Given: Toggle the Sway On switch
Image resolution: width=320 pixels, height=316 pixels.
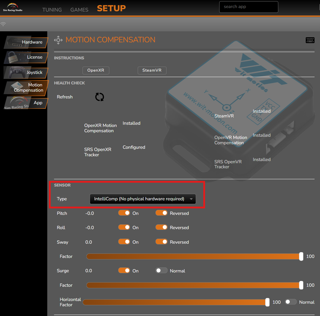Looking at the screenshot, I should coord(124,242).
